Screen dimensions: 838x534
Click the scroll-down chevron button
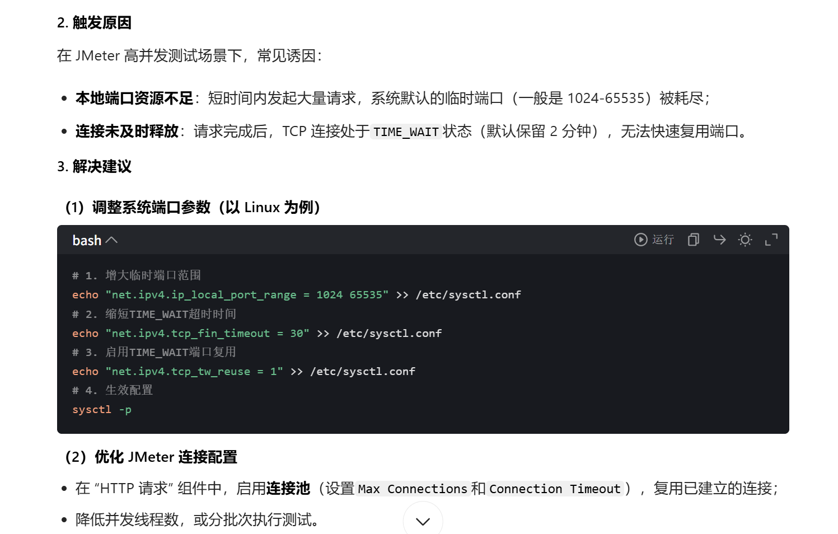coord(423,521)
